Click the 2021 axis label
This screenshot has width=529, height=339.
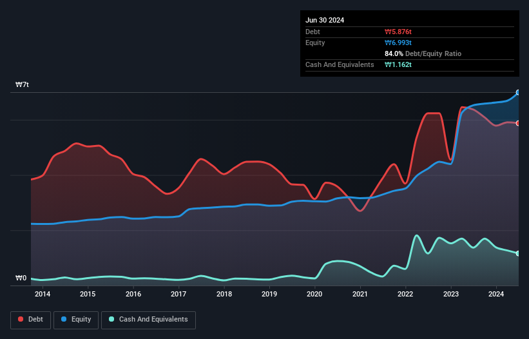pyautogui.click(x=360, y=294)
